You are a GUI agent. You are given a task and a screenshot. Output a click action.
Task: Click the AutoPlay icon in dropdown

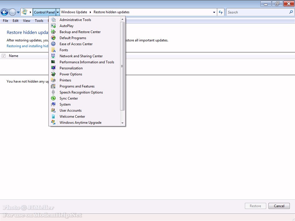click(x=53, y=26)
